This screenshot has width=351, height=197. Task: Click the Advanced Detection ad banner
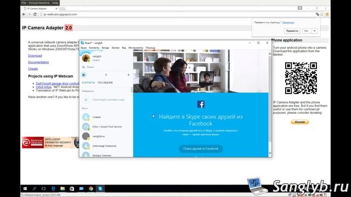click(50, 142)
